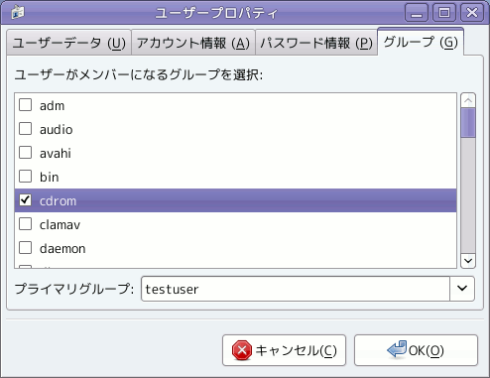Click the application icon in title bar

coord(18,13)
